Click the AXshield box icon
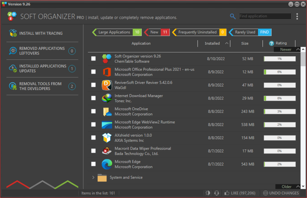The width and height of the screenshot is (307, 198). pos(107,137)
